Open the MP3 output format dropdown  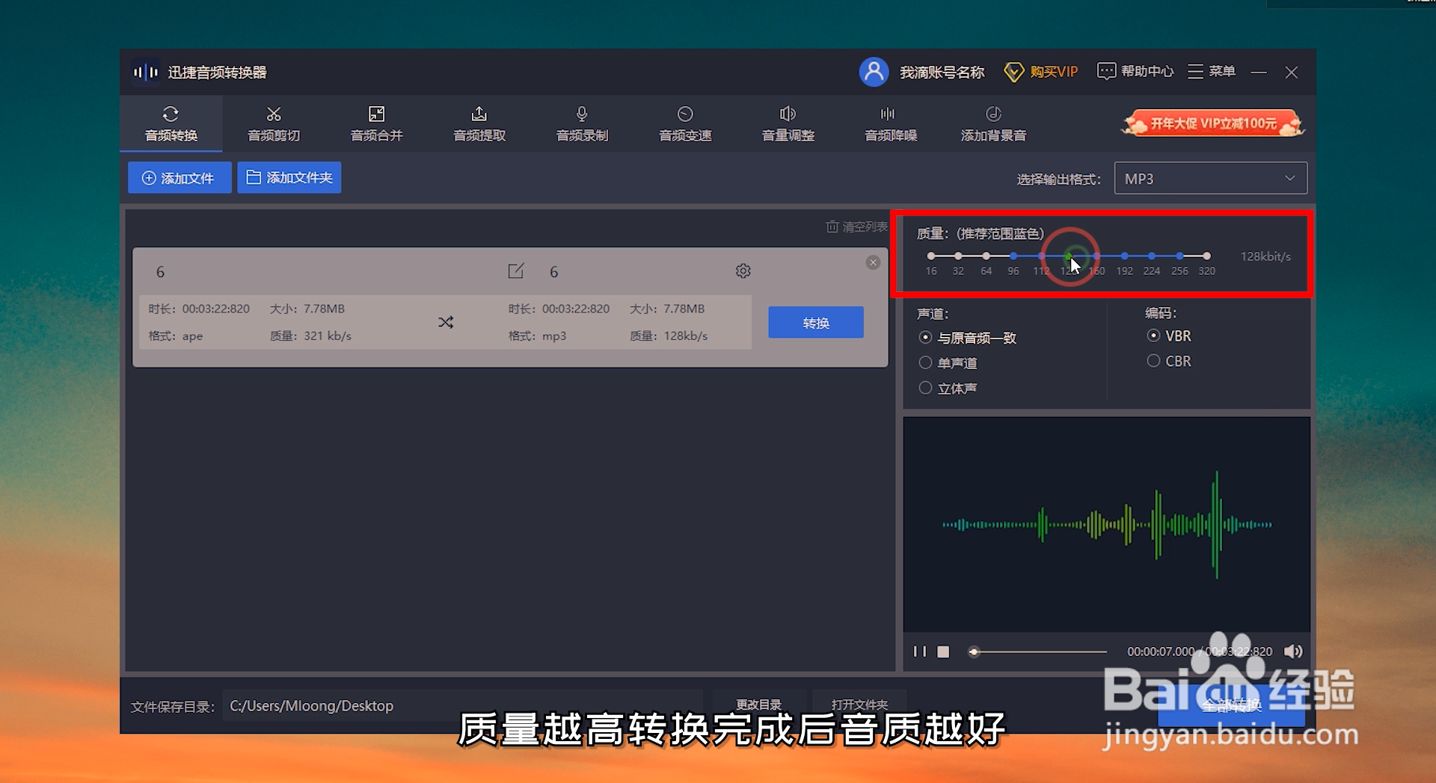click(x=1210, y=178)
